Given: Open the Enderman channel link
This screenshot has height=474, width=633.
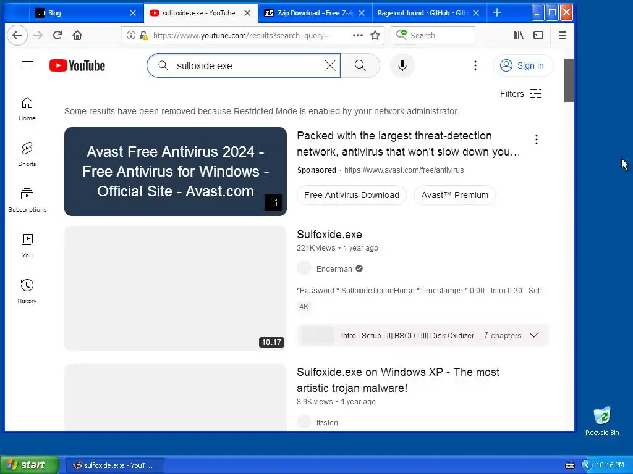Looking at the screenshot, I should (x=334, y=269).
